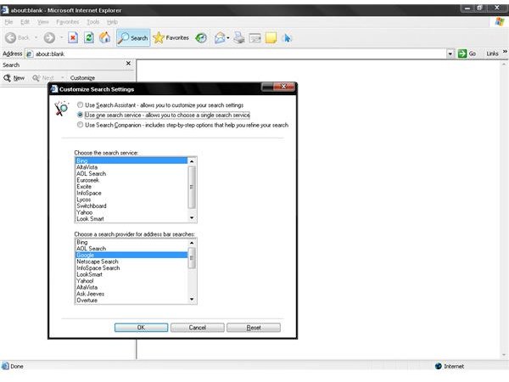Click the New search magnifier icon
Viewport: 509px width, 382px height.
pyautogui.click(x=7, y=78)
